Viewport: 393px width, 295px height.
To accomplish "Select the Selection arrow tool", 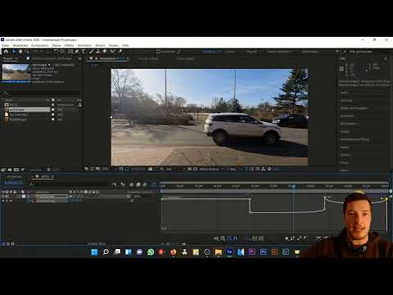I will click(x=15, y=52).
